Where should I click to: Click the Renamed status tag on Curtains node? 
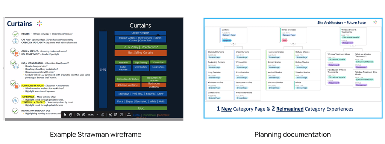tap(227, 40)
